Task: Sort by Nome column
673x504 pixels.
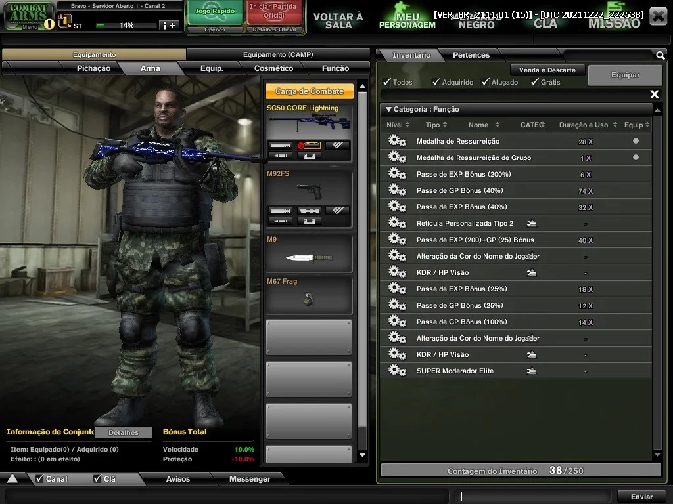Action: (484, 125)
